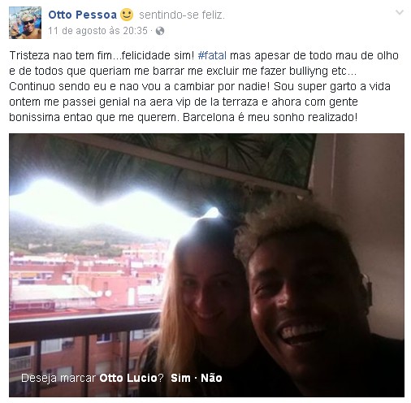Confirm the tag suggestion with "Sim"
Screen dimensions: 411x403
click(x=180, y=378)
